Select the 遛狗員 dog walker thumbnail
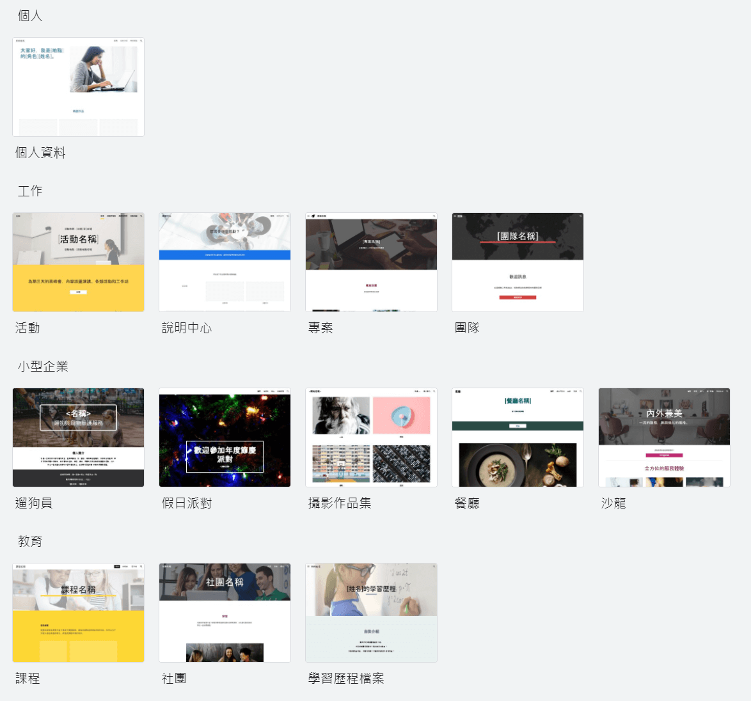This screenshot has height=701, width=751. [78, 437]
